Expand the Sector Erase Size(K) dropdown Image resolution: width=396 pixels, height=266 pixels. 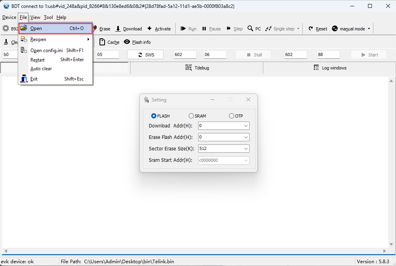coord(246,149)
